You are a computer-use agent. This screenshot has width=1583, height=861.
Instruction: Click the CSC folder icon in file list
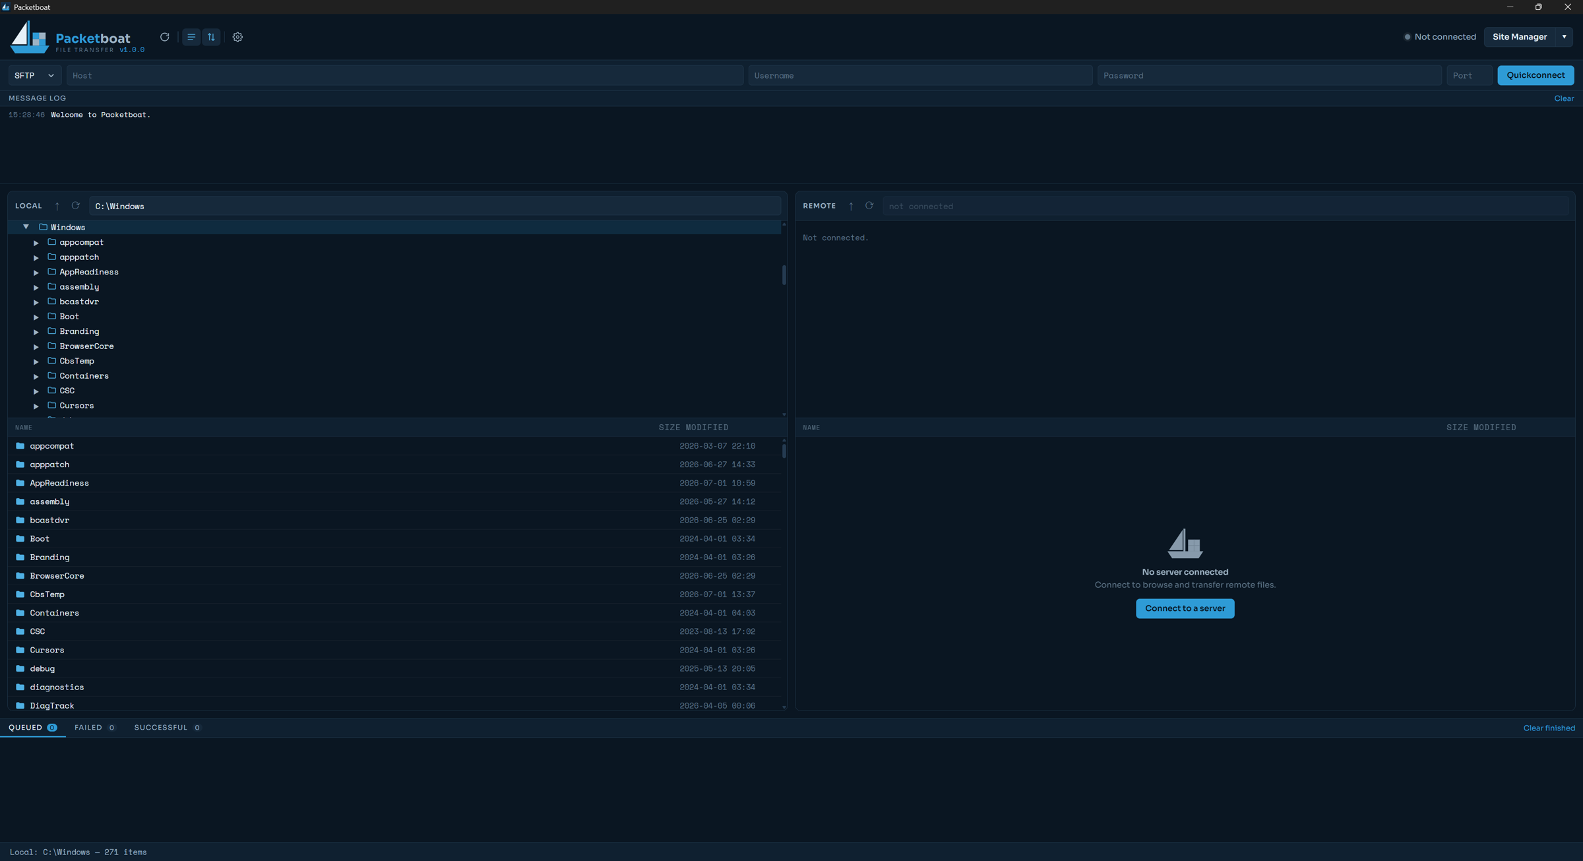[20, 631]
